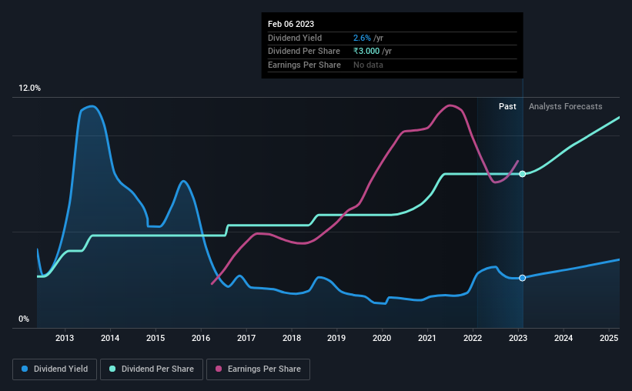Select the Past section label
This screenshot has height=391, width=632.
(507, 106)
